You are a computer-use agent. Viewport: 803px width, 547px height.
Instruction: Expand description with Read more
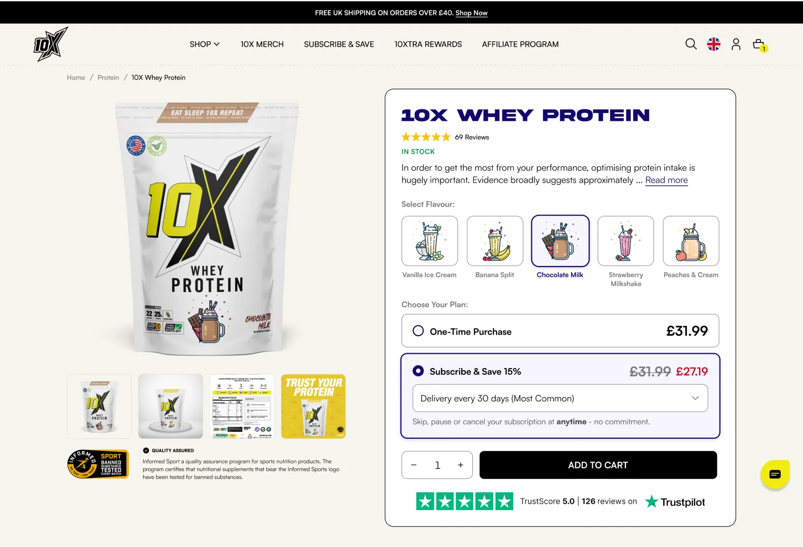coord(666,180)
